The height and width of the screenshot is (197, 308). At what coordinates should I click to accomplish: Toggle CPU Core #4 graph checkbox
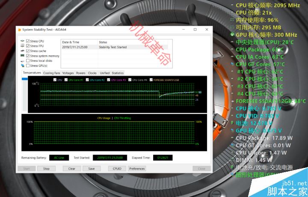130,80
